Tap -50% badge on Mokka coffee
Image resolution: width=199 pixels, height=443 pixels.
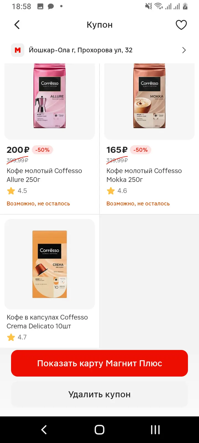[x=140, y=150]
